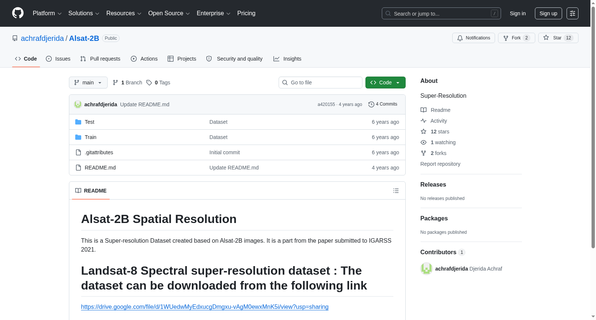Open the Pull requests tab
The image size is (596, 320).
coord(100,59)
